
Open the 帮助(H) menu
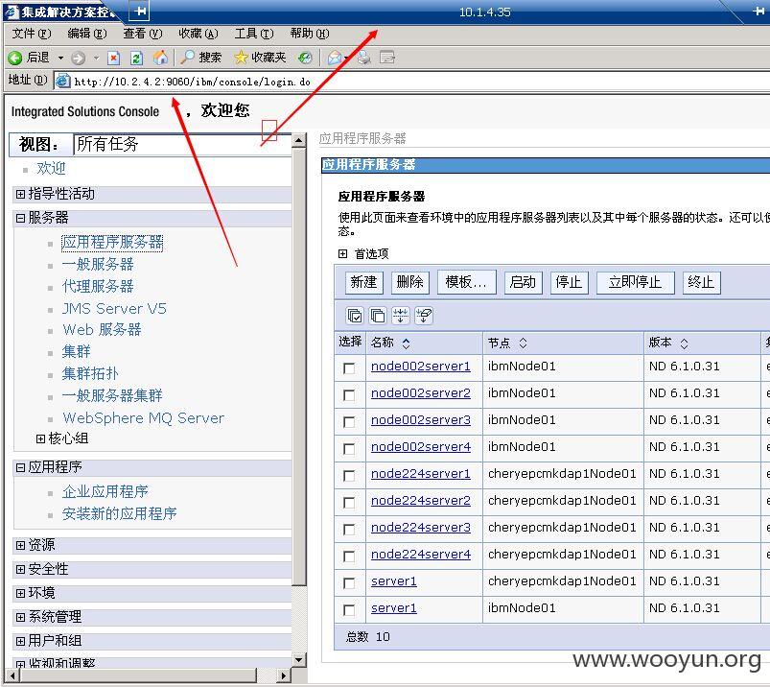(310, 34)
